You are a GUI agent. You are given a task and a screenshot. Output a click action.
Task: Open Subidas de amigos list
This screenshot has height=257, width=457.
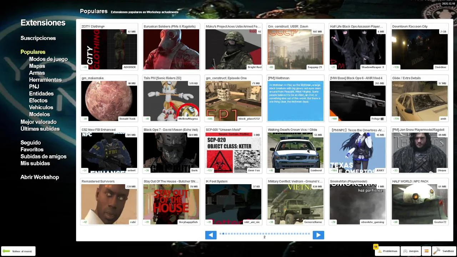point(44,156)
